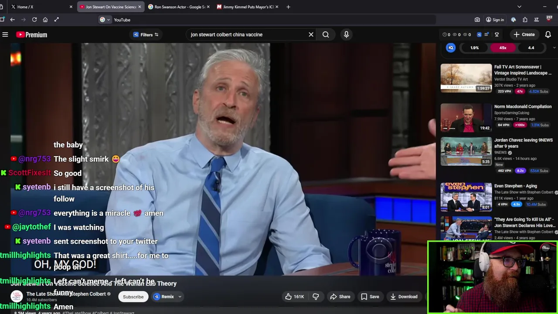This screenshot has height=314, width=558.
Task: Click the address bar showing YouTube
Action: (x=266, y=20)
